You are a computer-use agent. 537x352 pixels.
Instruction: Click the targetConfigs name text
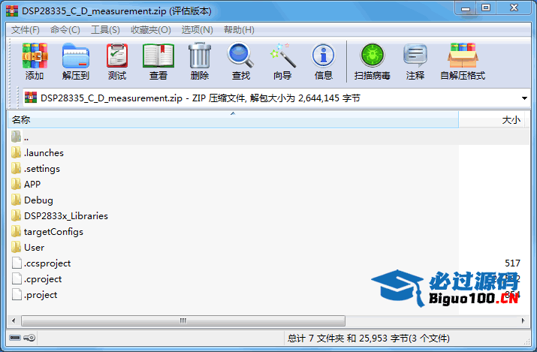pyautogui.click(x=53, y=232)
